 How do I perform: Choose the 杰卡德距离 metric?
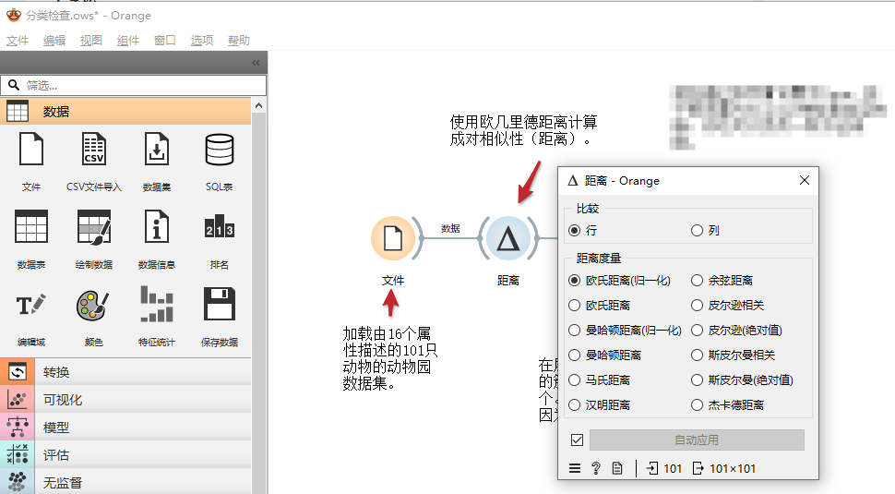tap(728, 405)
